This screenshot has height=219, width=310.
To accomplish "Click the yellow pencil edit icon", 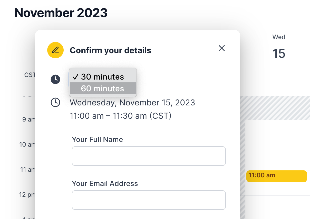I will tap(55, 50).
